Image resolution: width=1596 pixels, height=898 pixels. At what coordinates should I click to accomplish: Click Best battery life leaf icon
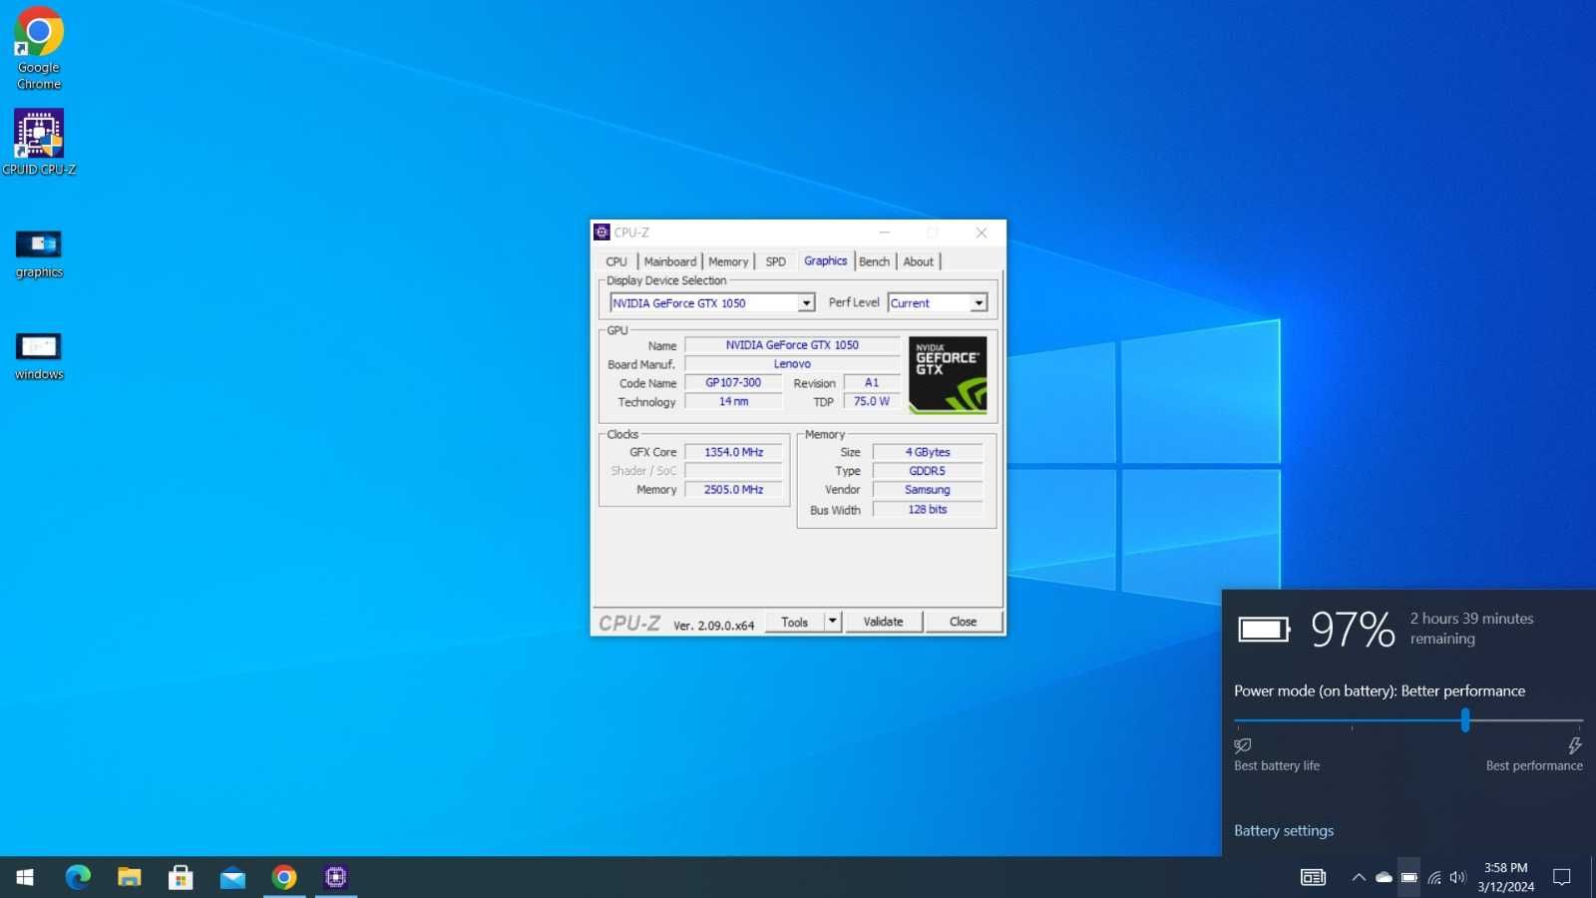(1243, 745)
